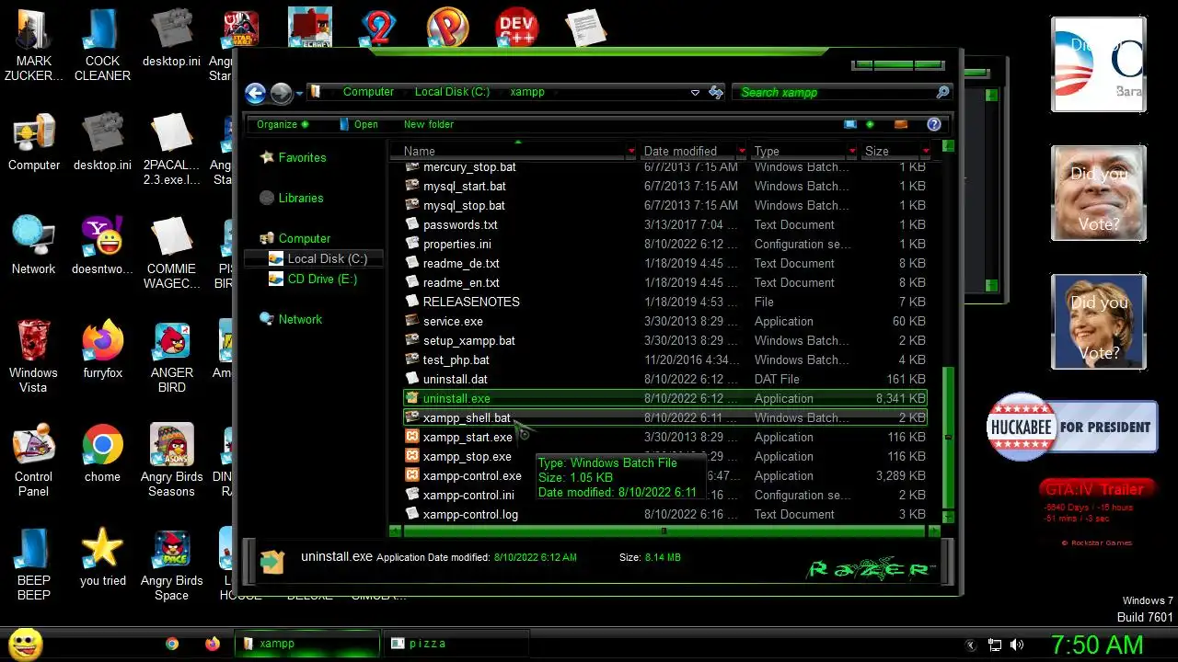Launch Chrome from the taskbar
Image resolution: width=1178 pixels, height=662 pixels.
tap(172, 644)
